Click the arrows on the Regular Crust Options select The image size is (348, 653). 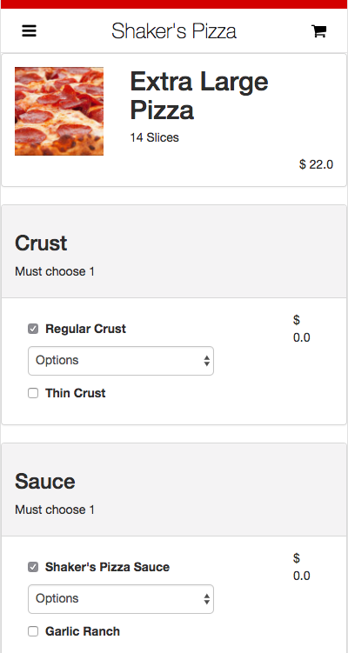coord(207,361)
